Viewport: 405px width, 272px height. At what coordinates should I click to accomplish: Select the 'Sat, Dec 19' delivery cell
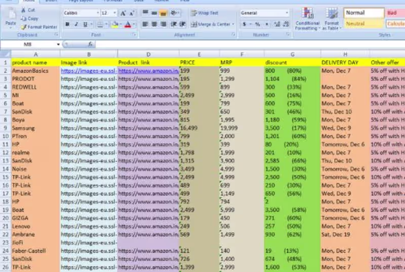pyautogui.click(x=345, y=235)
